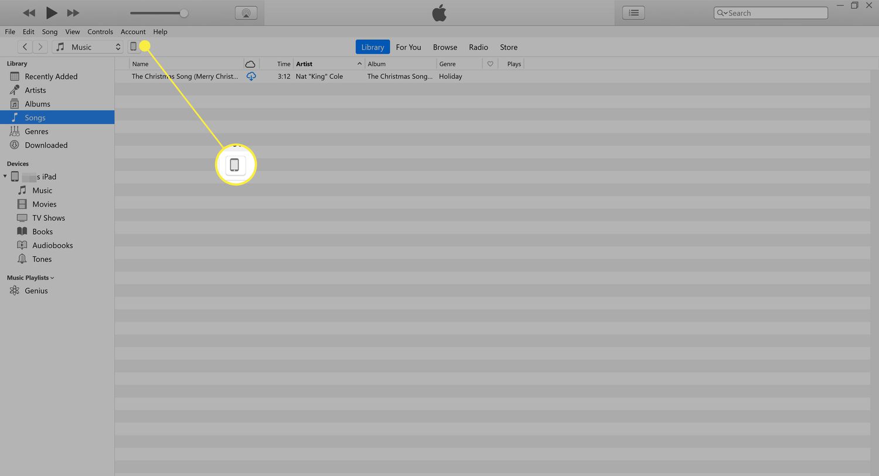The width and height of the screenshot is (879, 476).
Task: Download The Christmas Song from the cloud
Action: (251, 77)
